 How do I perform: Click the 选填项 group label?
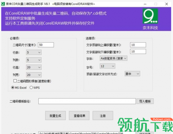[x=91, y=38]
